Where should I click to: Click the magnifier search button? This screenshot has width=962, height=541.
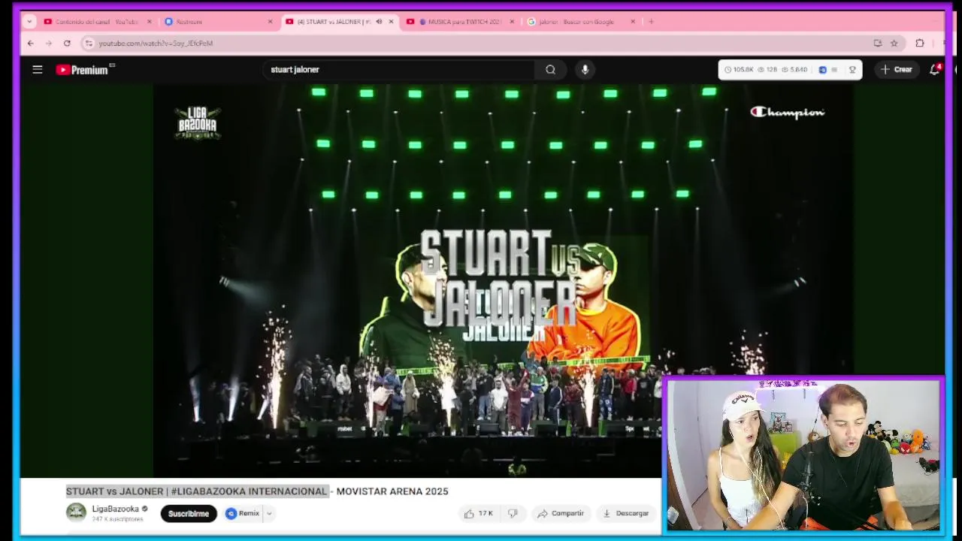[551, 70]
